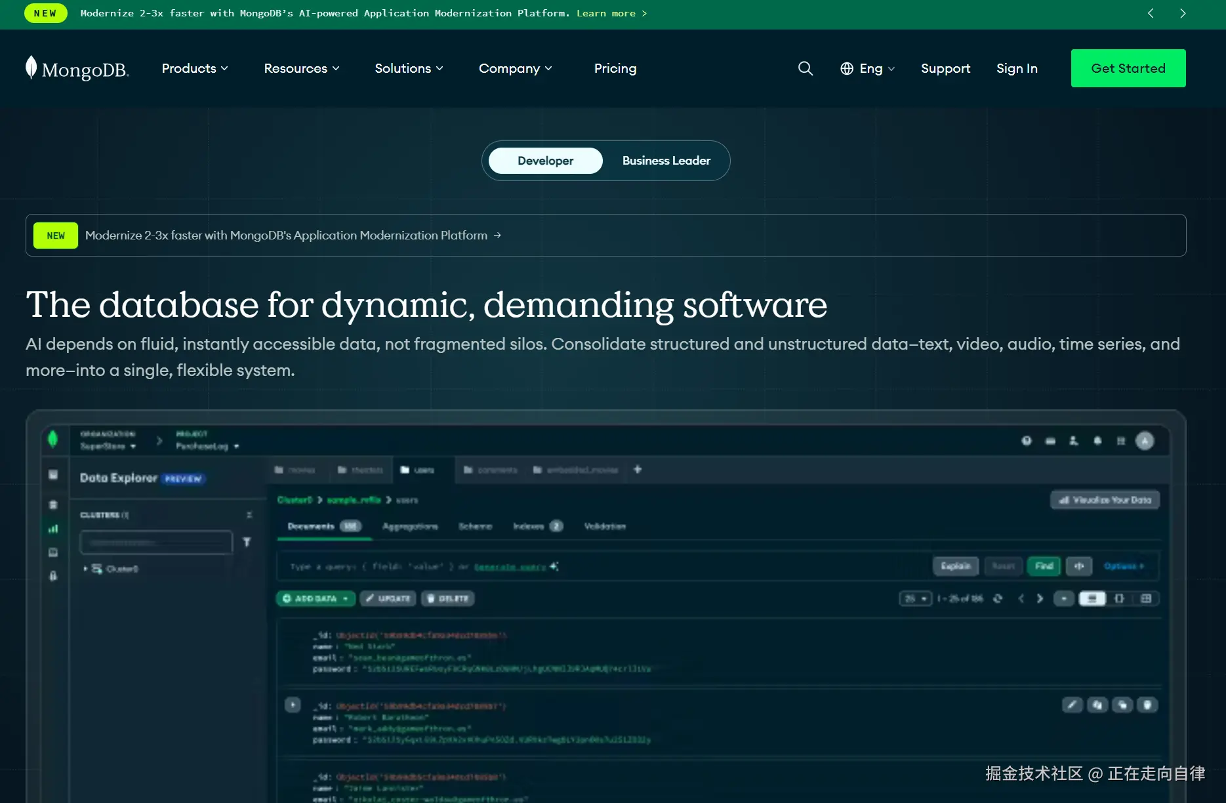The height and width of the screenshot is (803, 1226).
Task: Click the search magnifier icon
Action: tap(805, 68)
